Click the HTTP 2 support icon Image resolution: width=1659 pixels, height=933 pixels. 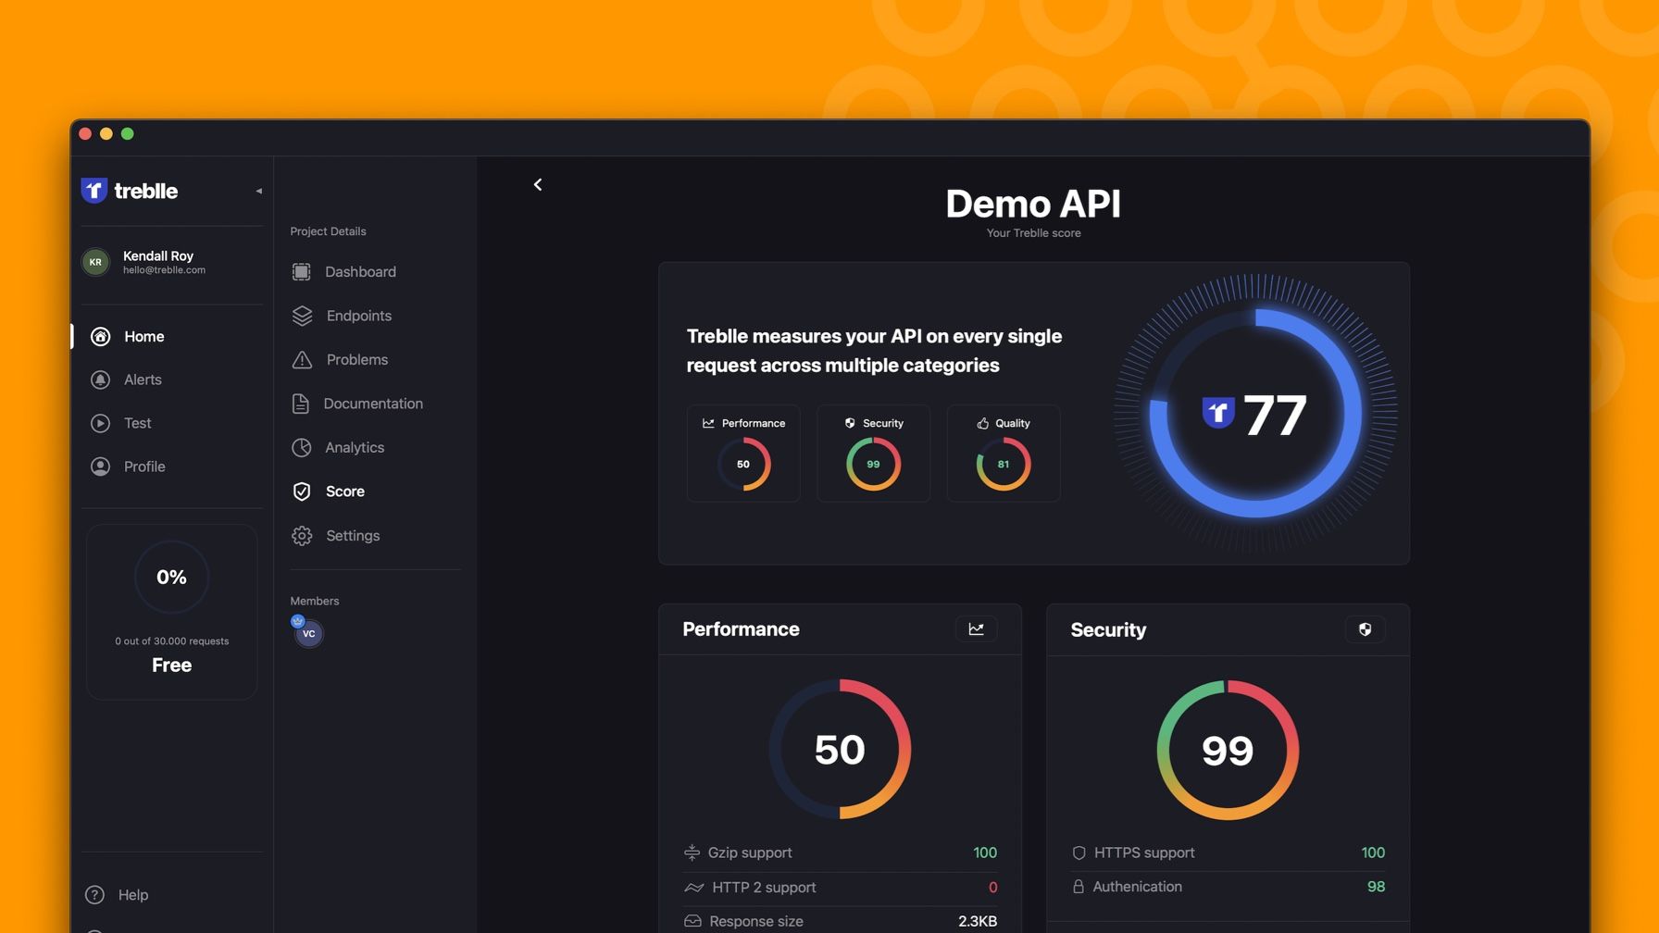[x=693, y=888]
